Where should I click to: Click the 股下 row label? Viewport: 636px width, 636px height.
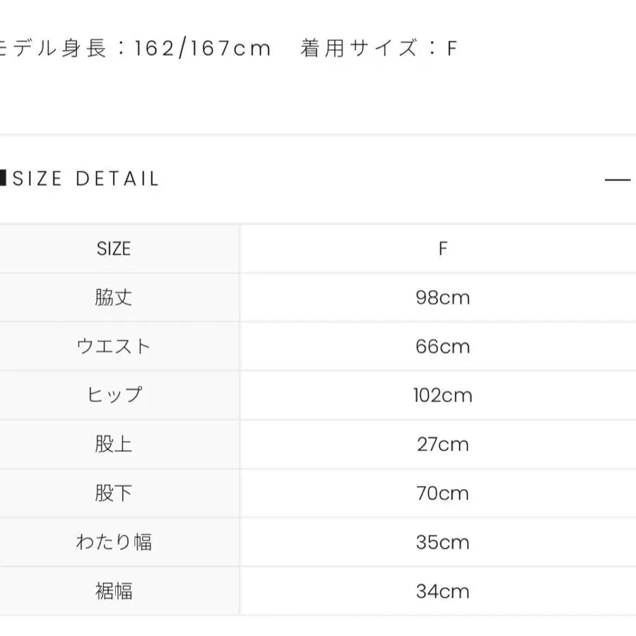113,493
